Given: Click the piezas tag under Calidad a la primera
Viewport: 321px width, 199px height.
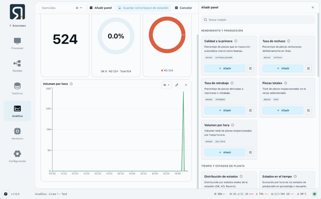Looking at the screenshot, I should (209, 57).
